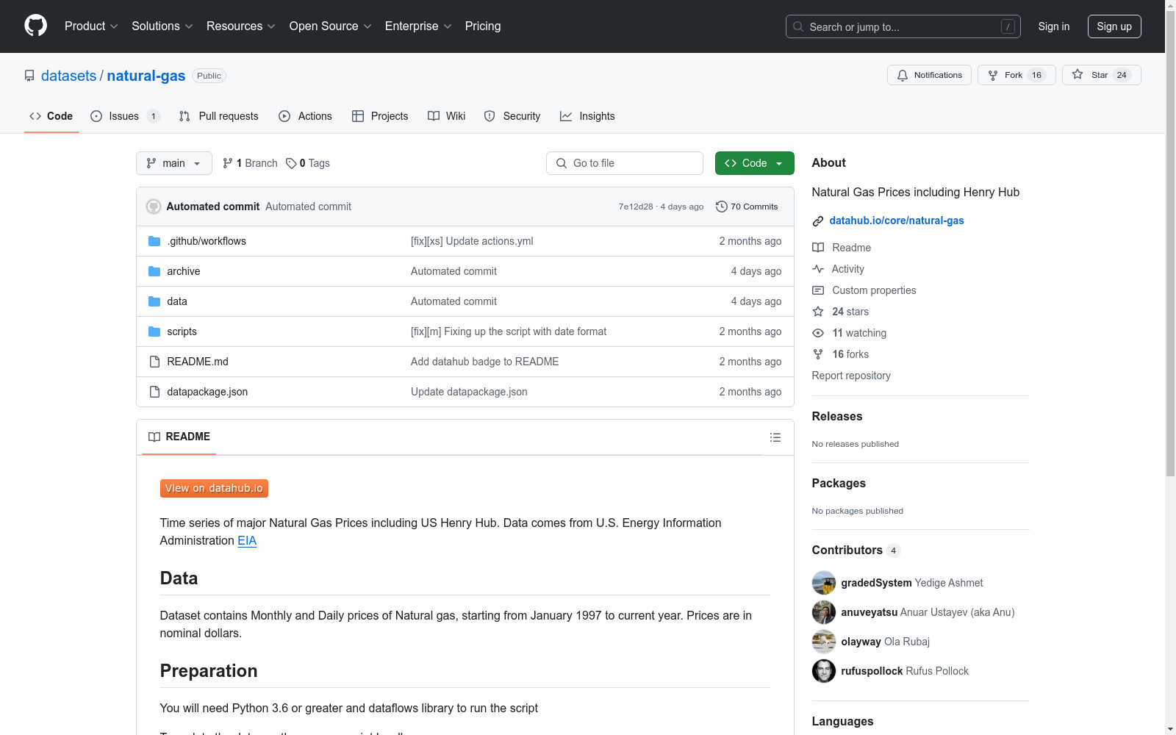Image resolution: width=1176 pixels, height=735 pixels.
Task: Switch to the Pull requests tab
Action: [219, 116]
